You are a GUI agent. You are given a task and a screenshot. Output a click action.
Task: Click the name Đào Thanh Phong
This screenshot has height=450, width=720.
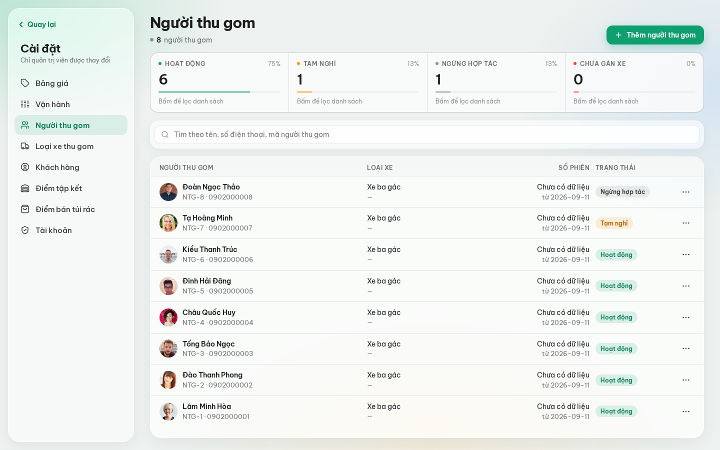point(212,375)
